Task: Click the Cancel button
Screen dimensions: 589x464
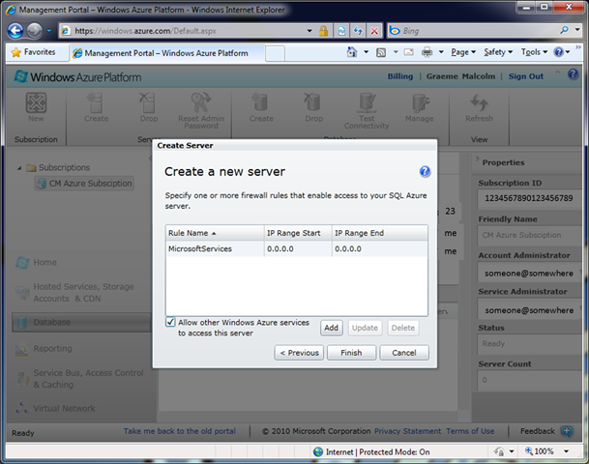Action: pos(404,353)
